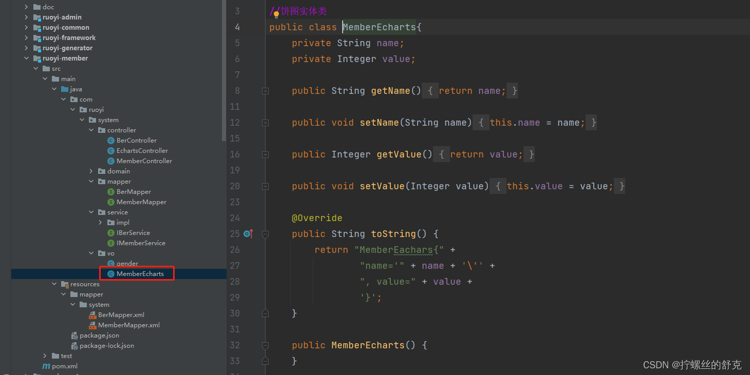Click the resources folder icon
This screenshot has height=375, width=750.
click(65, 284)
